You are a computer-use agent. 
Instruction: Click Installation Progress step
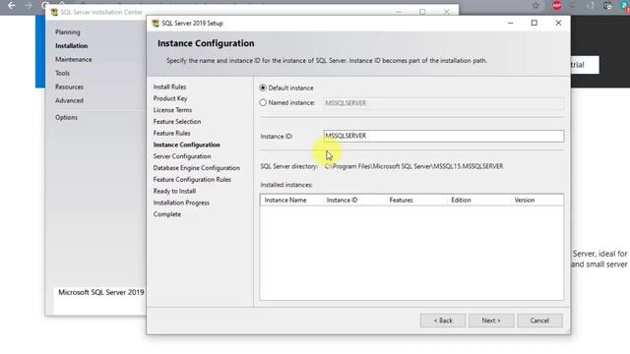tap(181, 203)
